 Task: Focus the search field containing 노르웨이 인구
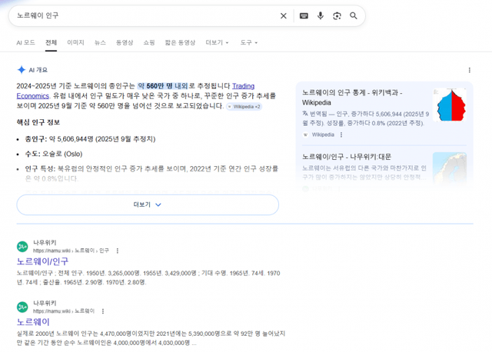[138, 15]
